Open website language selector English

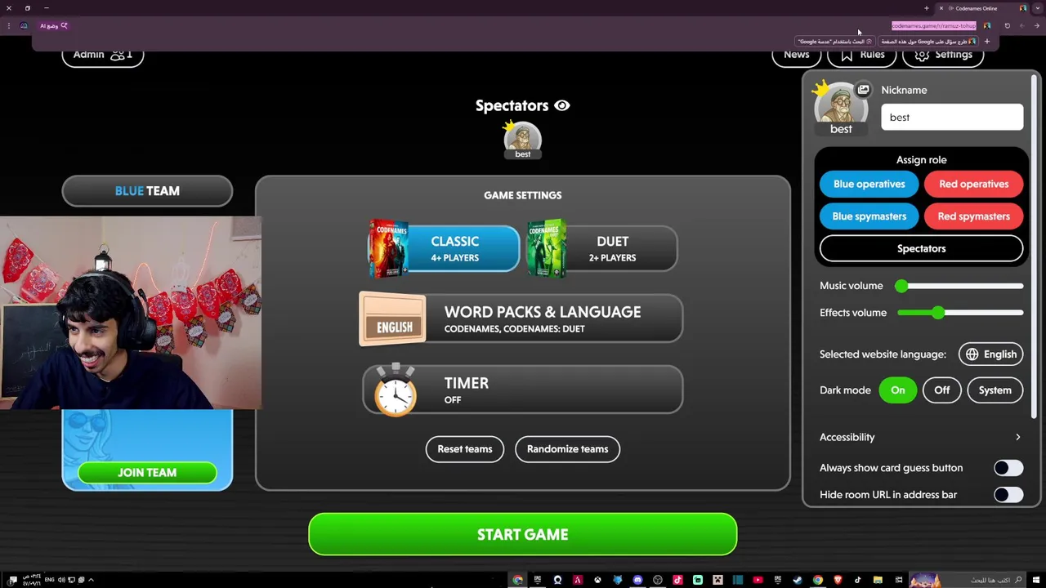(990, 354)
